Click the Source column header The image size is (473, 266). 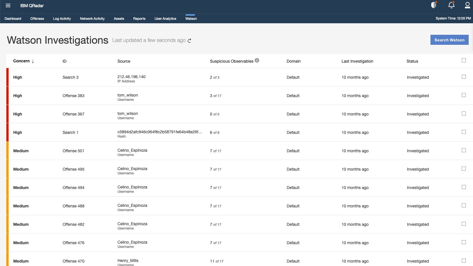(124, 61)
